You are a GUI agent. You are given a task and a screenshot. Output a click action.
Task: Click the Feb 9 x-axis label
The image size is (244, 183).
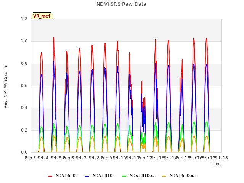(x=107, y=158)
